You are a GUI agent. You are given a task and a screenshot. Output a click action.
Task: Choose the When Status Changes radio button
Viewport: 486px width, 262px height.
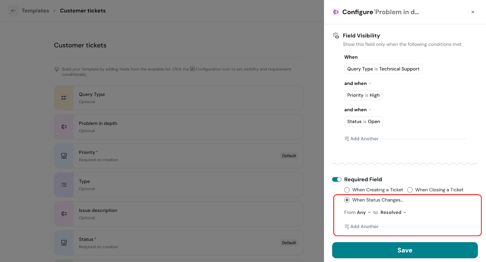pos(347,200)
